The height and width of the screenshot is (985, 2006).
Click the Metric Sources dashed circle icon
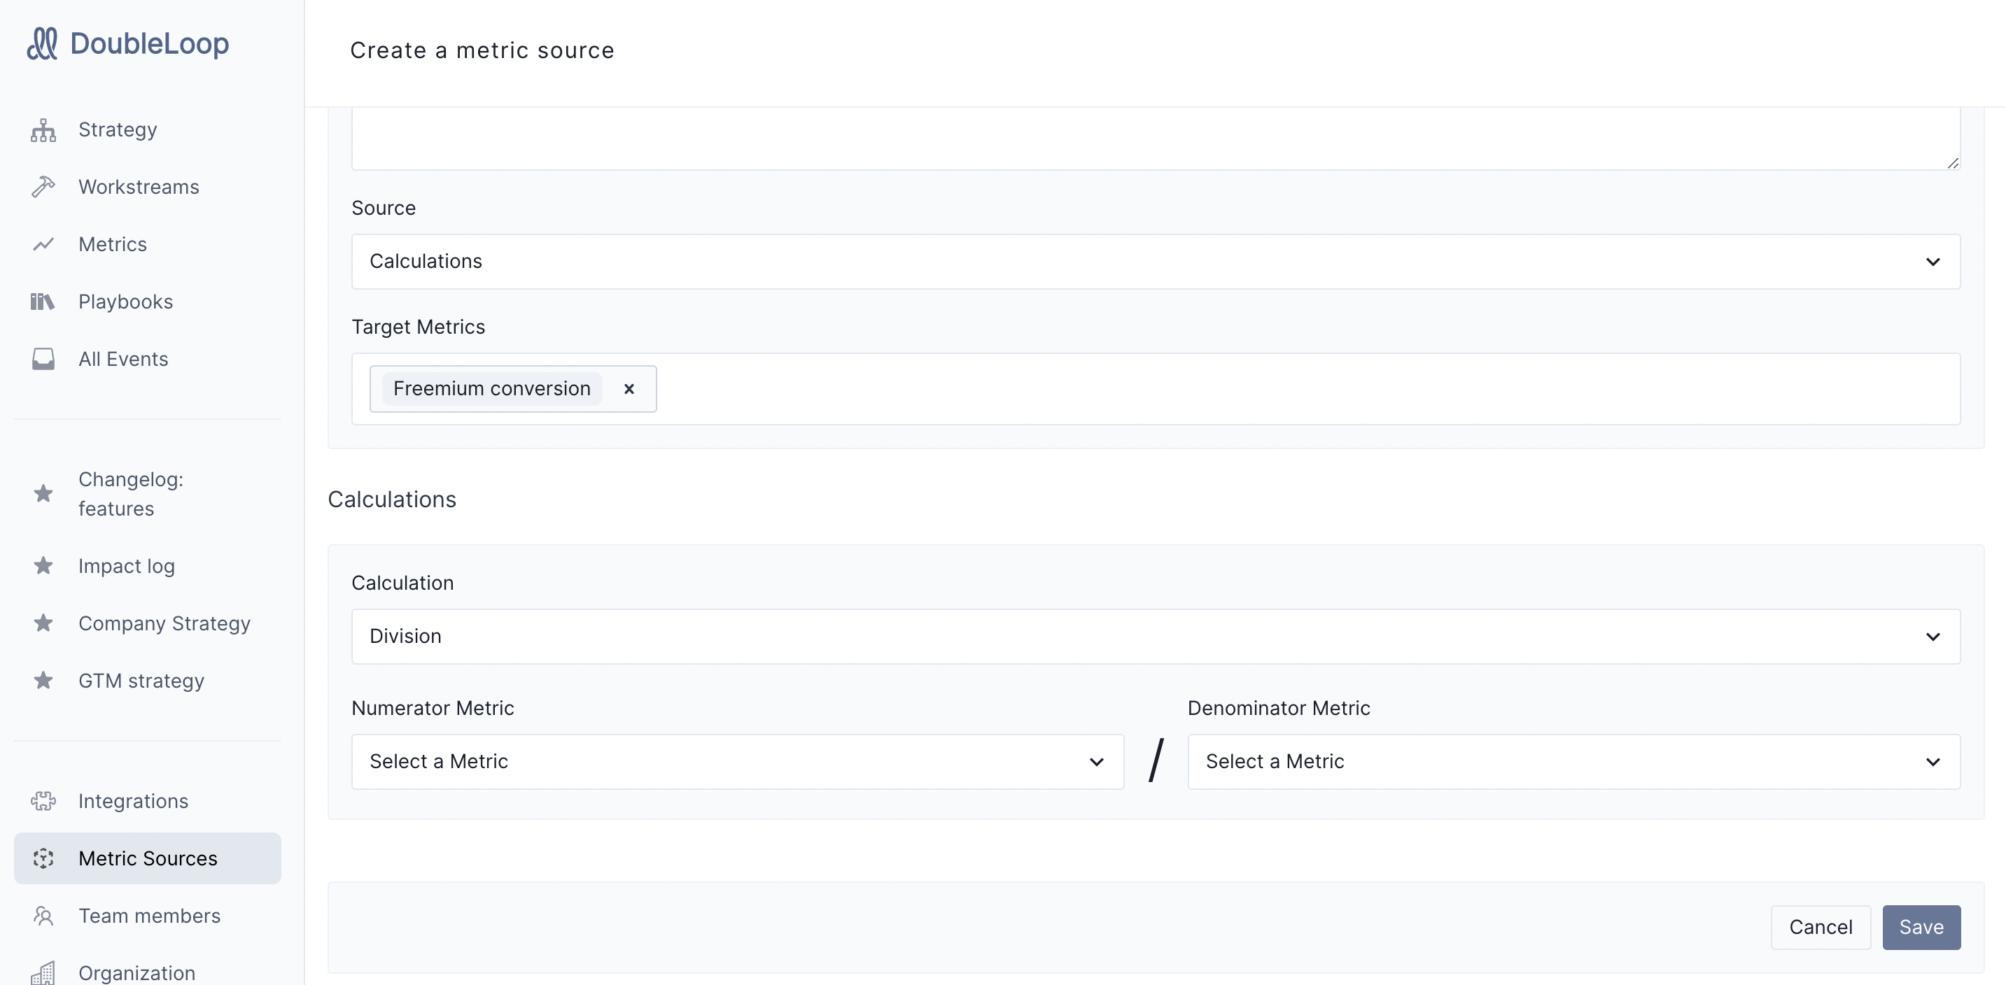click(43, 858)
